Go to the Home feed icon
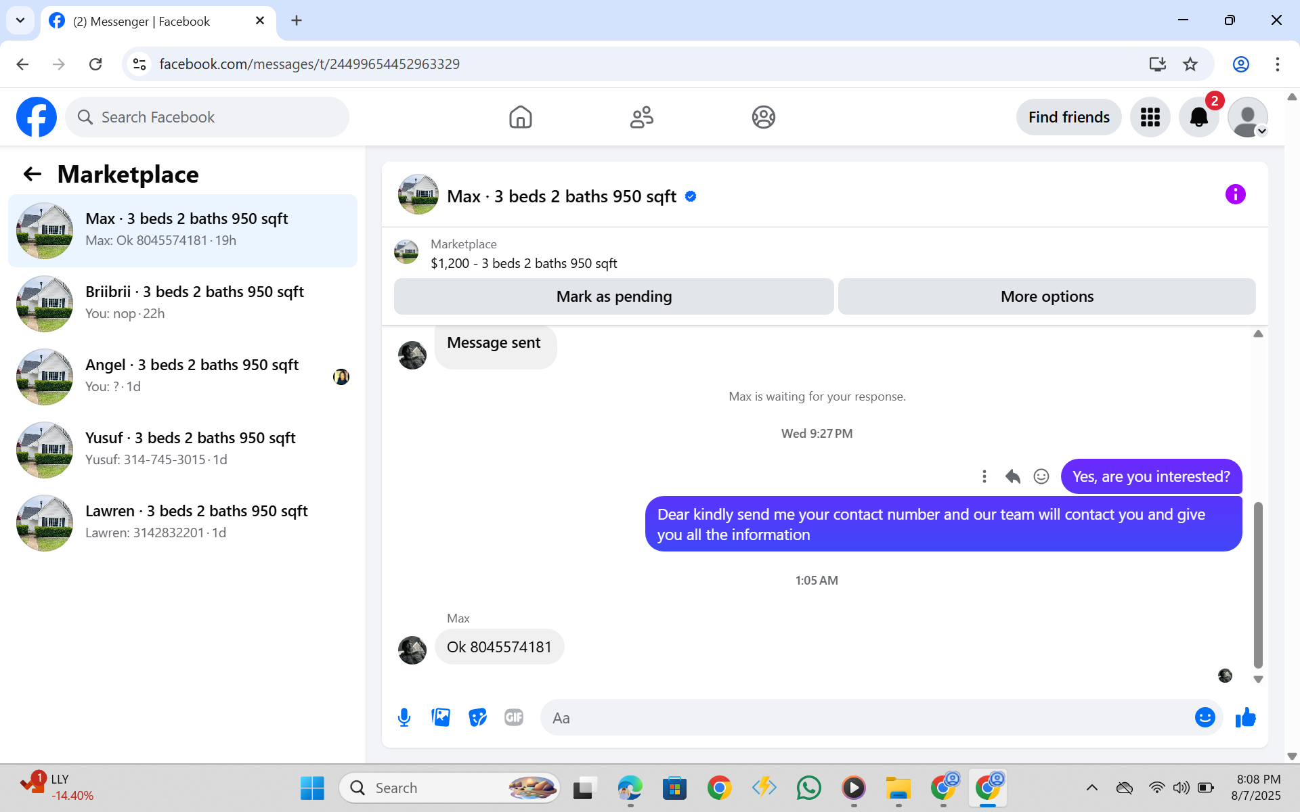Screen dimensions: 1300x812 pyautogui.click(x=520, y=117)
